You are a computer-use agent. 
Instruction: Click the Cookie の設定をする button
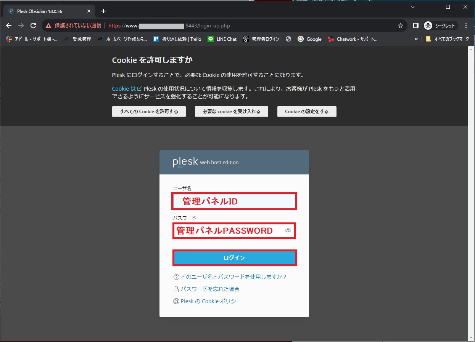(x=307, y=112)
